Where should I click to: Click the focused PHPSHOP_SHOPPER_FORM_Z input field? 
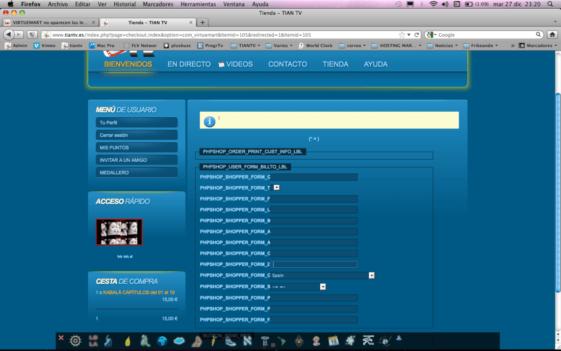(x=314, y=264)
